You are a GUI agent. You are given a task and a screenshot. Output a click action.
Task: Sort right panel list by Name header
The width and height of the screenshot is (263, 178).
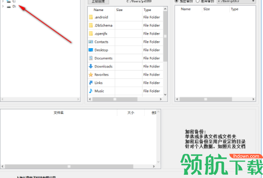186,9
